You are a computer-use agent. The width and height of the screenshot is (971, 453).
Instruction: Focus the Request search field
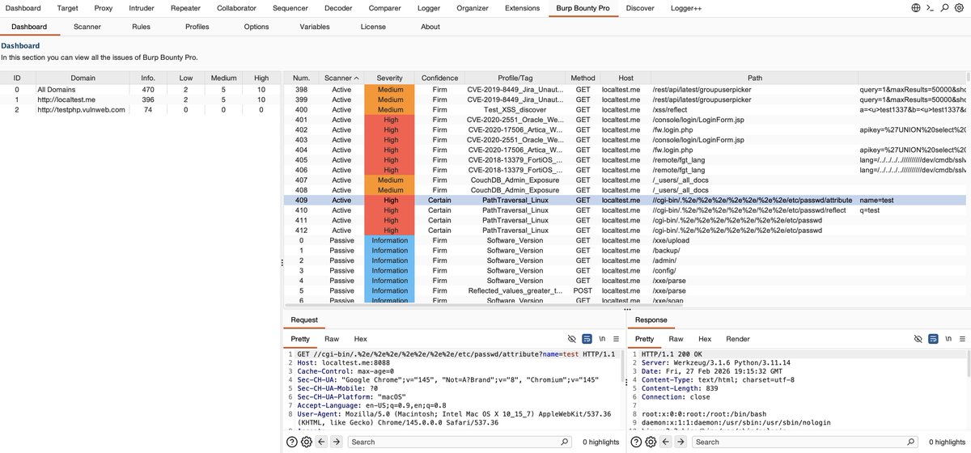460,442
